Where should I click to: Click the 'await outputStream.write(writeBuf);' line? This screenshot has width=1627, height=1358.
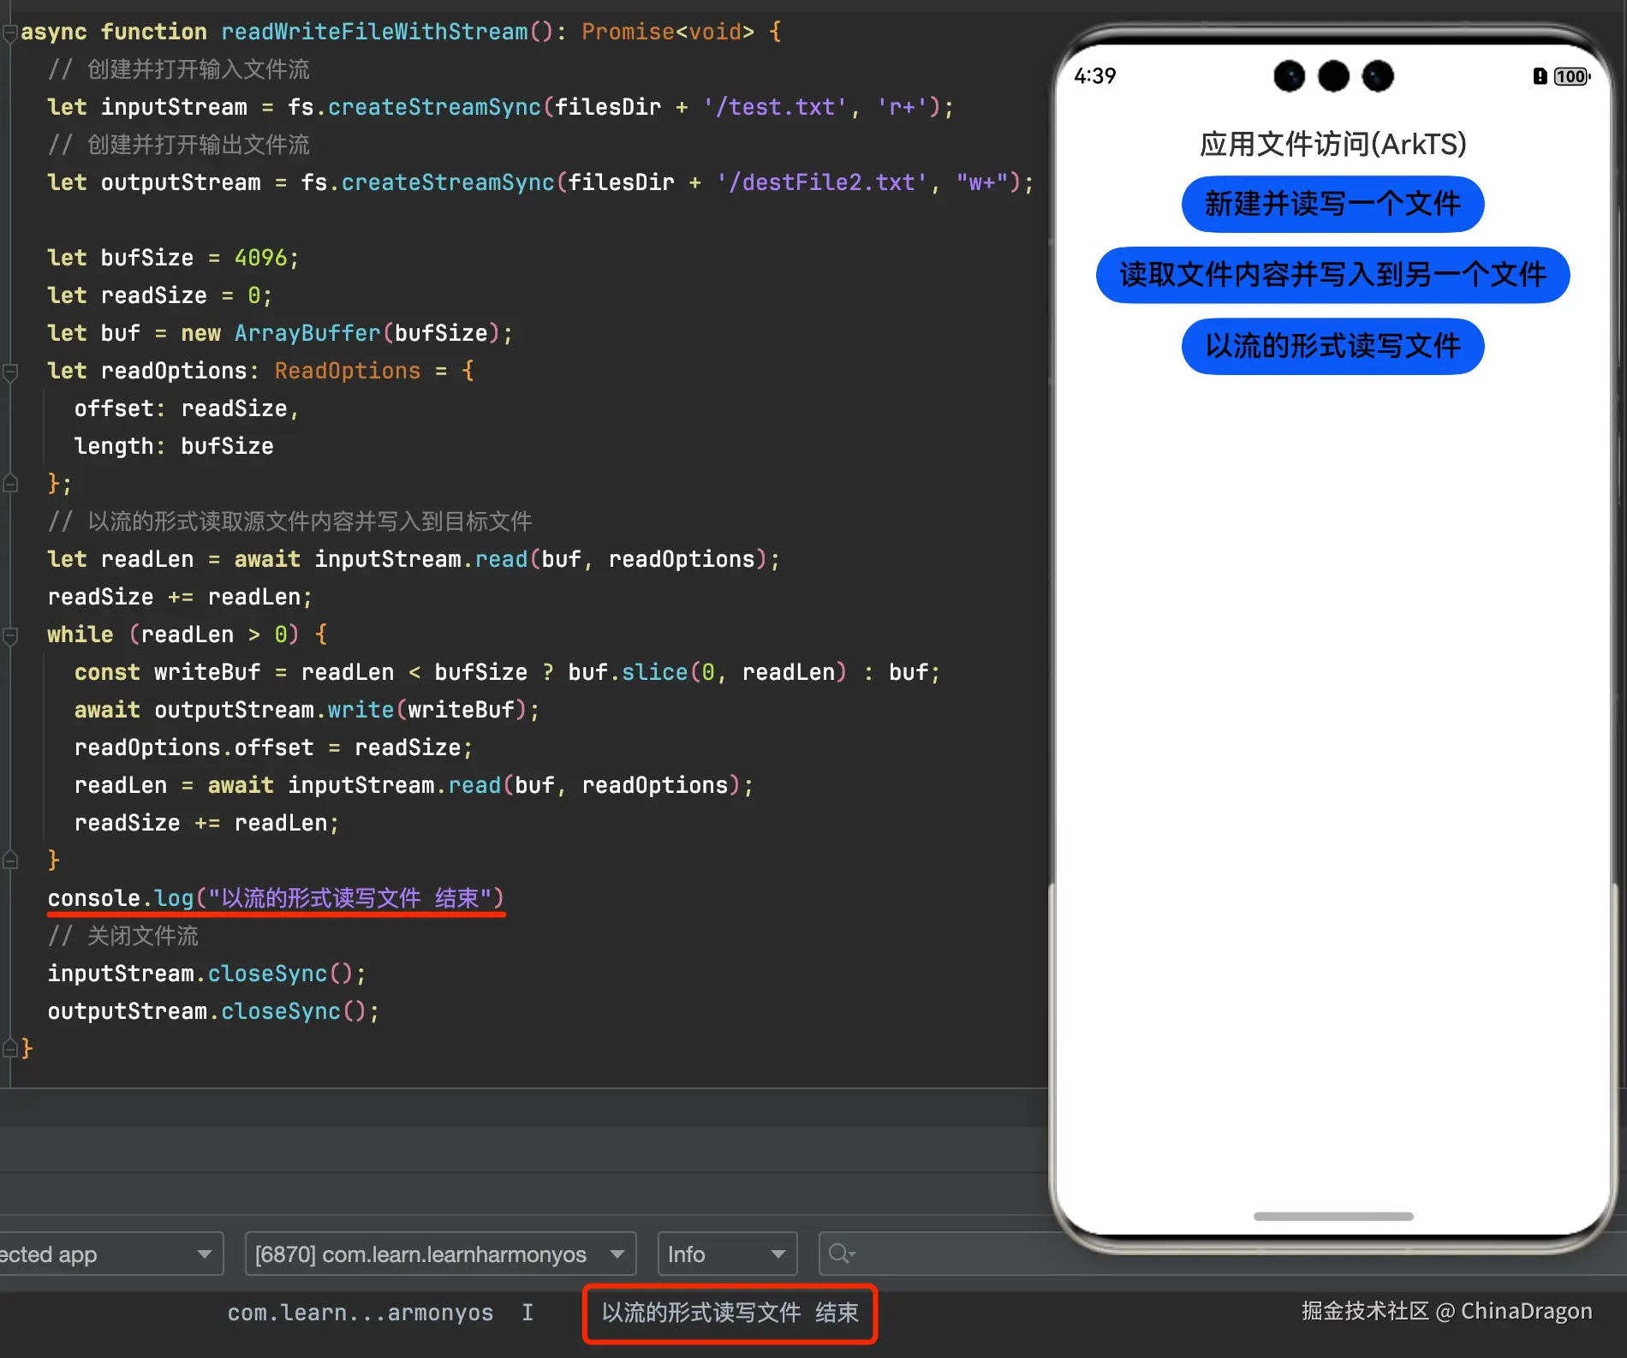point(307,710)
